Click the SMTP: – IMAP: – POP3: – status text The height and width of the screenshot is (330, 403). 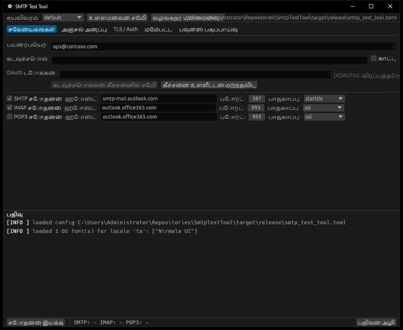(111, 323)
